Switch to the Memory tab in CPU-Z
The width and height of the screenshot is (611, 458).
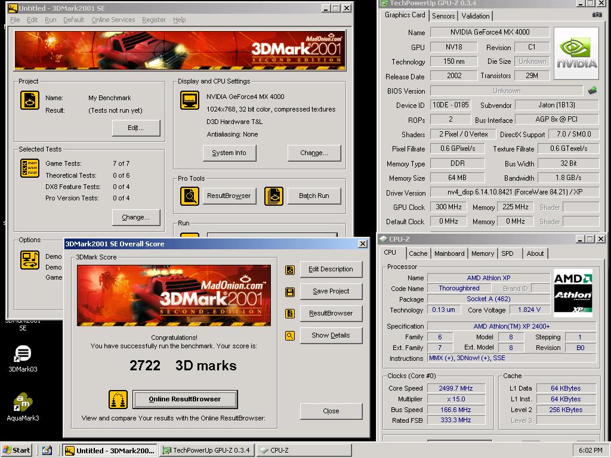click(x=482, y=253)
